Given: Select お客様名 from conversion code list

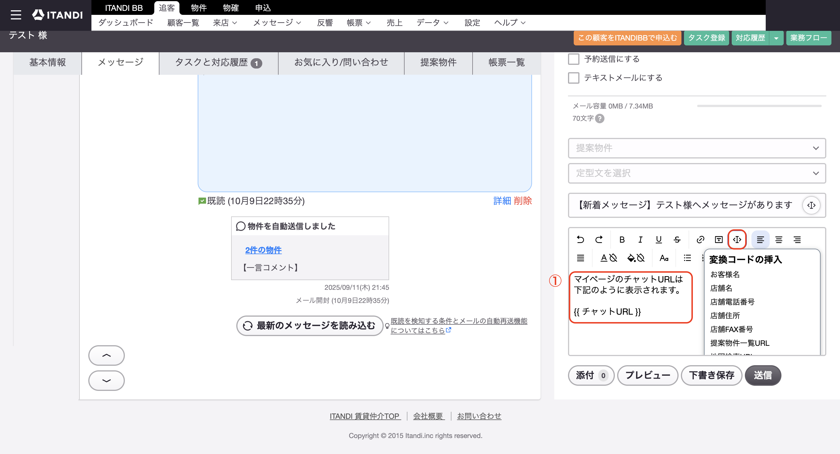Looking at the screenshot, I should tap(725, 274).
